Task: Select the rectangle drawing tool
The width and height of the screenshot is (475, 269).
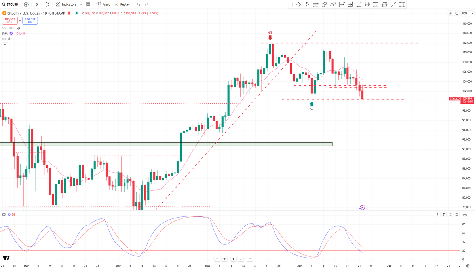Action: coord(401,4)
